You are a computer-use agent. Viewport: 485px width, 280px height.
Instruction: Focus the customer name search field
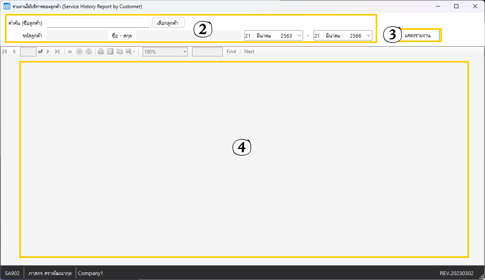97,23
